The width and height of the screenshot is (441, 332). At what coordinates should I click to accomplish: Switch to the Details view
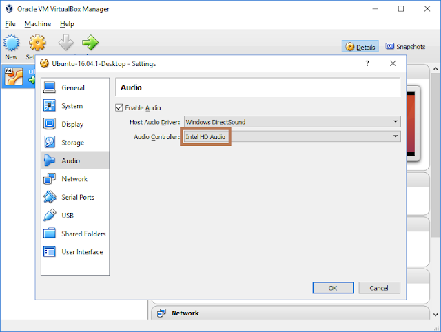[x=360, y=47]
